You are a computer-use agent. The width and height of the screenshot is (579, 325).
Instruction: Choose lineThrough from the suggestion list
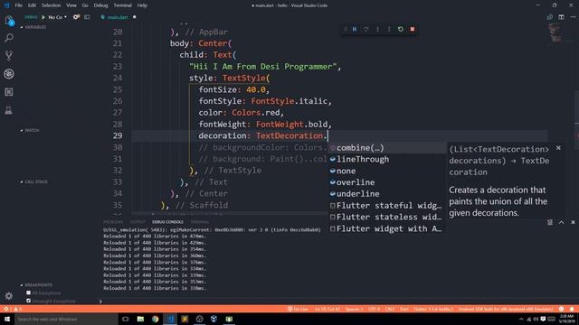(386, 159)
